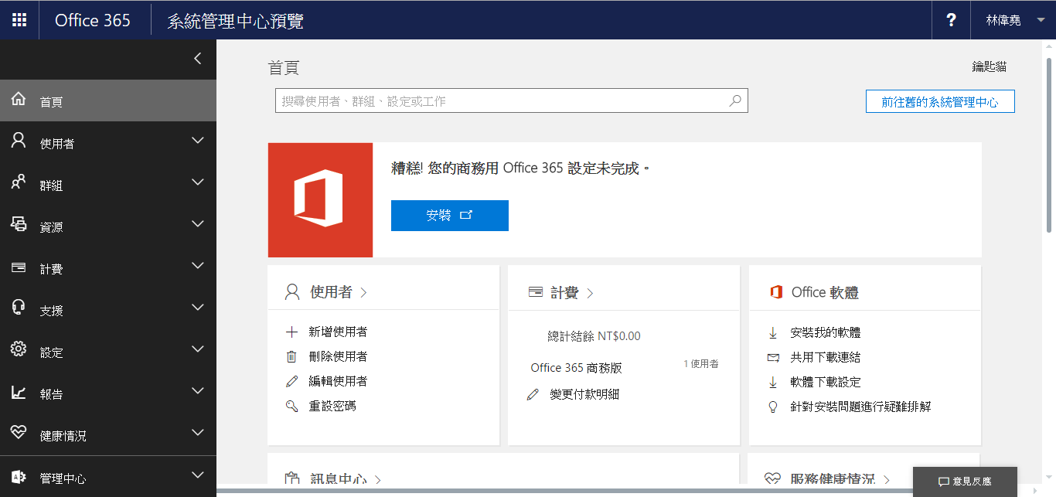Click the download icon for 軟體下載設定
This screenshot has width=1056, height=497.
[772, 383]
